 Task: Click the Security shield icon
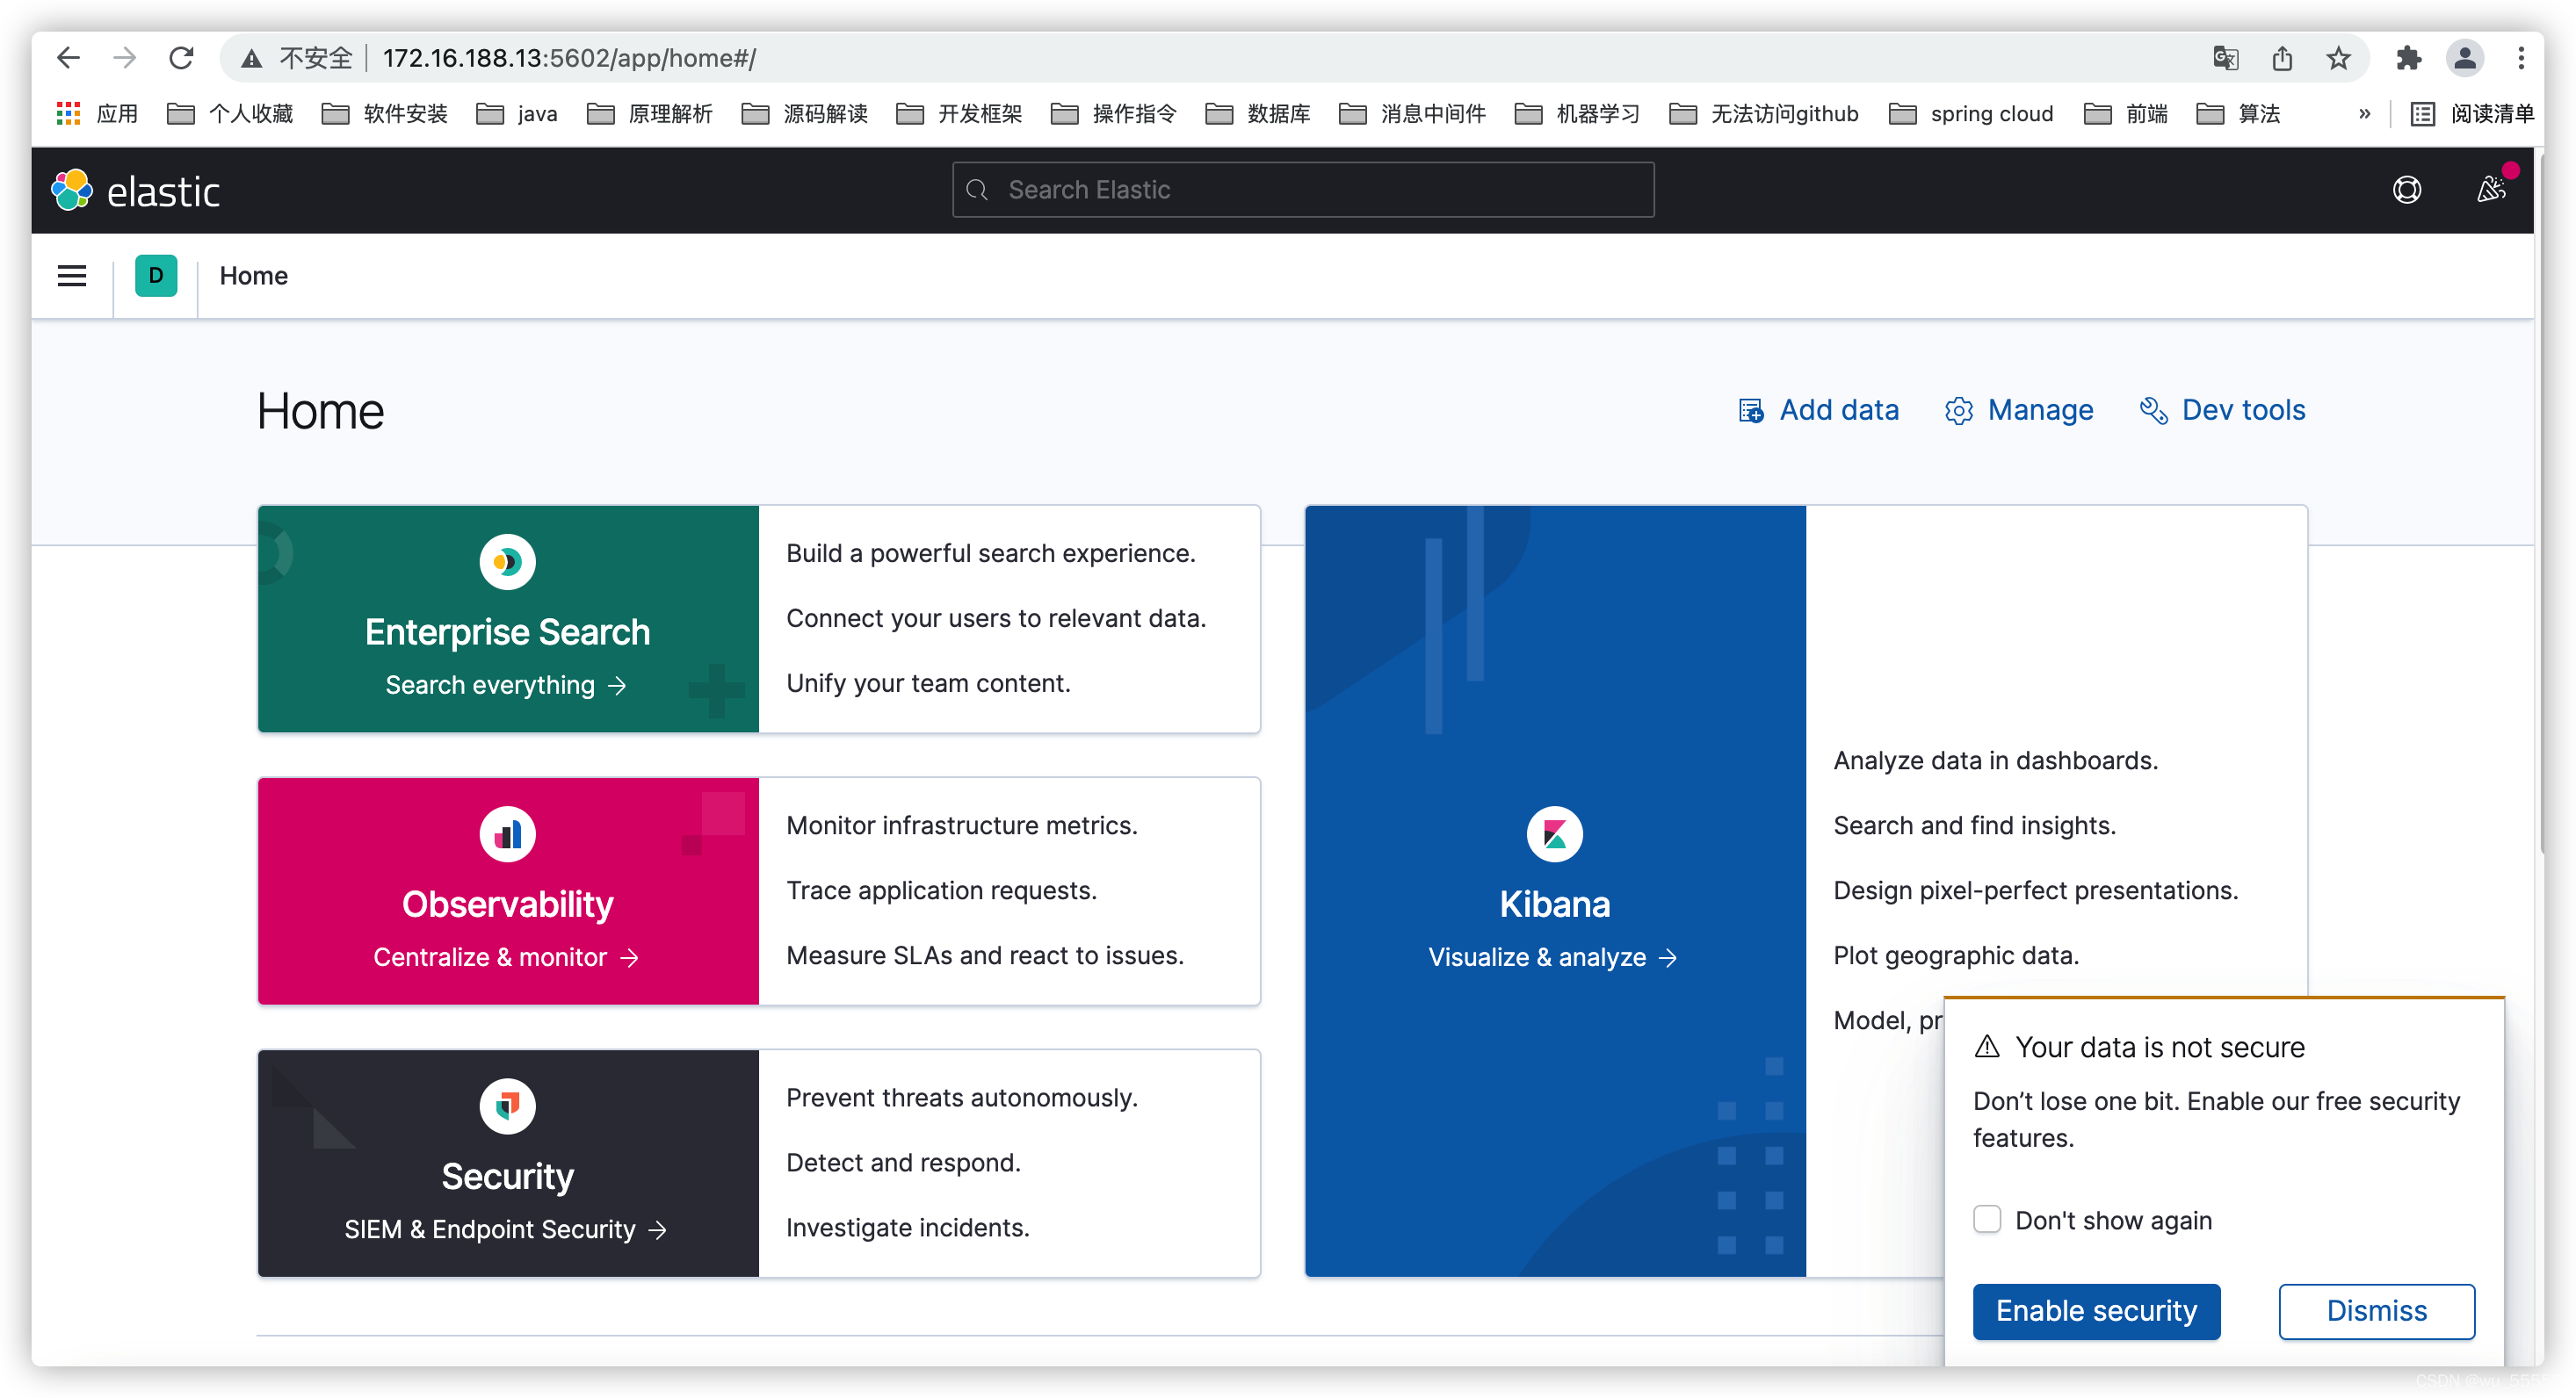point(507,1106)
